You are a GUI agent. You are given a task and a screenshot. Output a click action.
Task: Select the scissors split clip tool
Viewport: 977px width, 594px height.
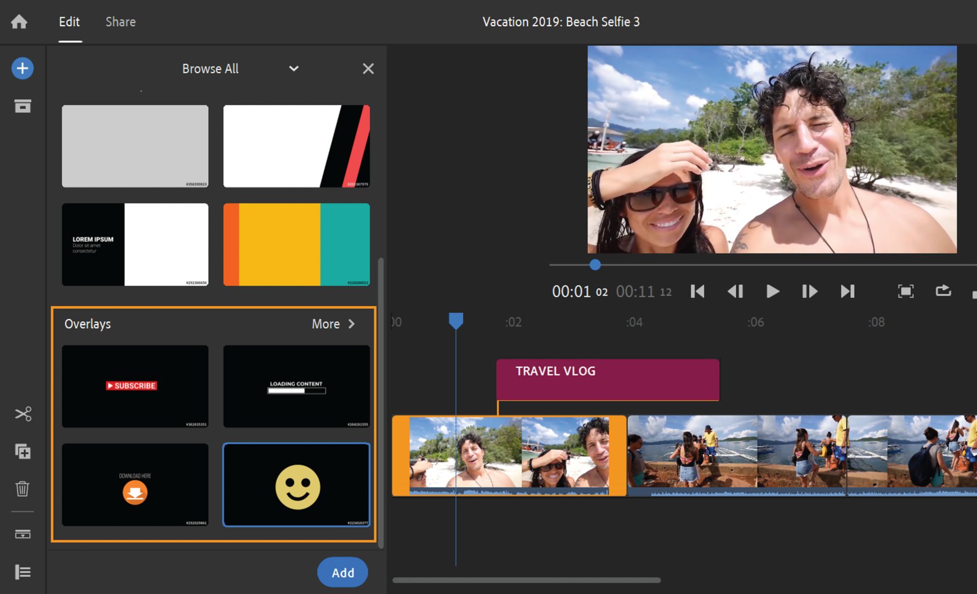coord(23,414)
